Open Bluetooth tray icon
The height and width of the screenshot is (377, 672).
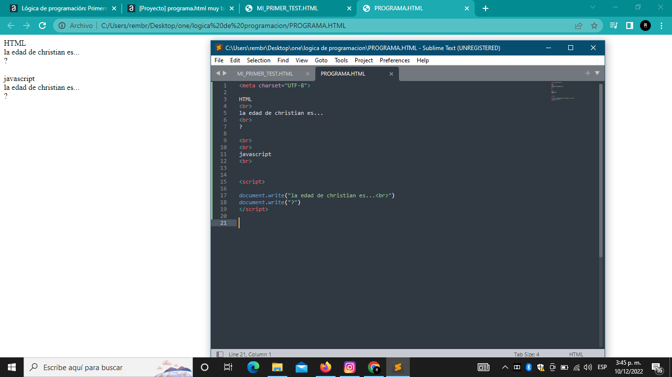point(529,367)
